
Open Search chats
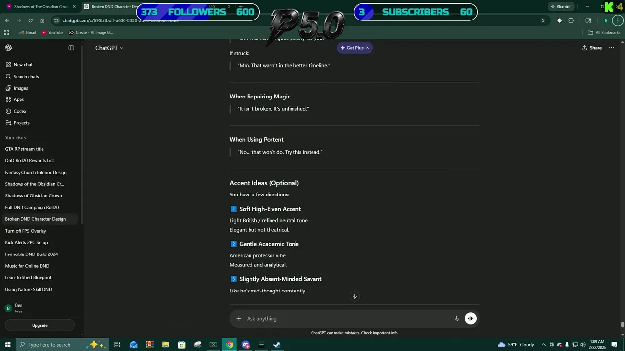point(40,76)
